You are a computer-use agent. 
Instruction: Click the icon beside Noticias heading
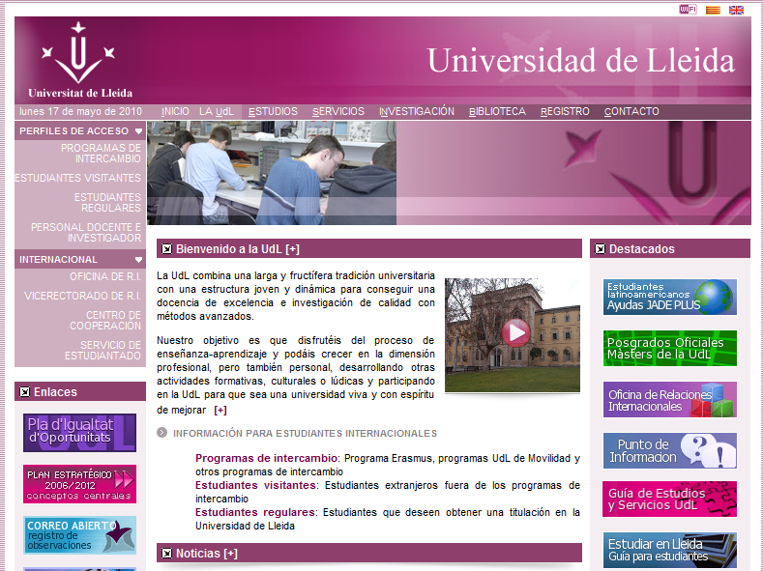167,553
